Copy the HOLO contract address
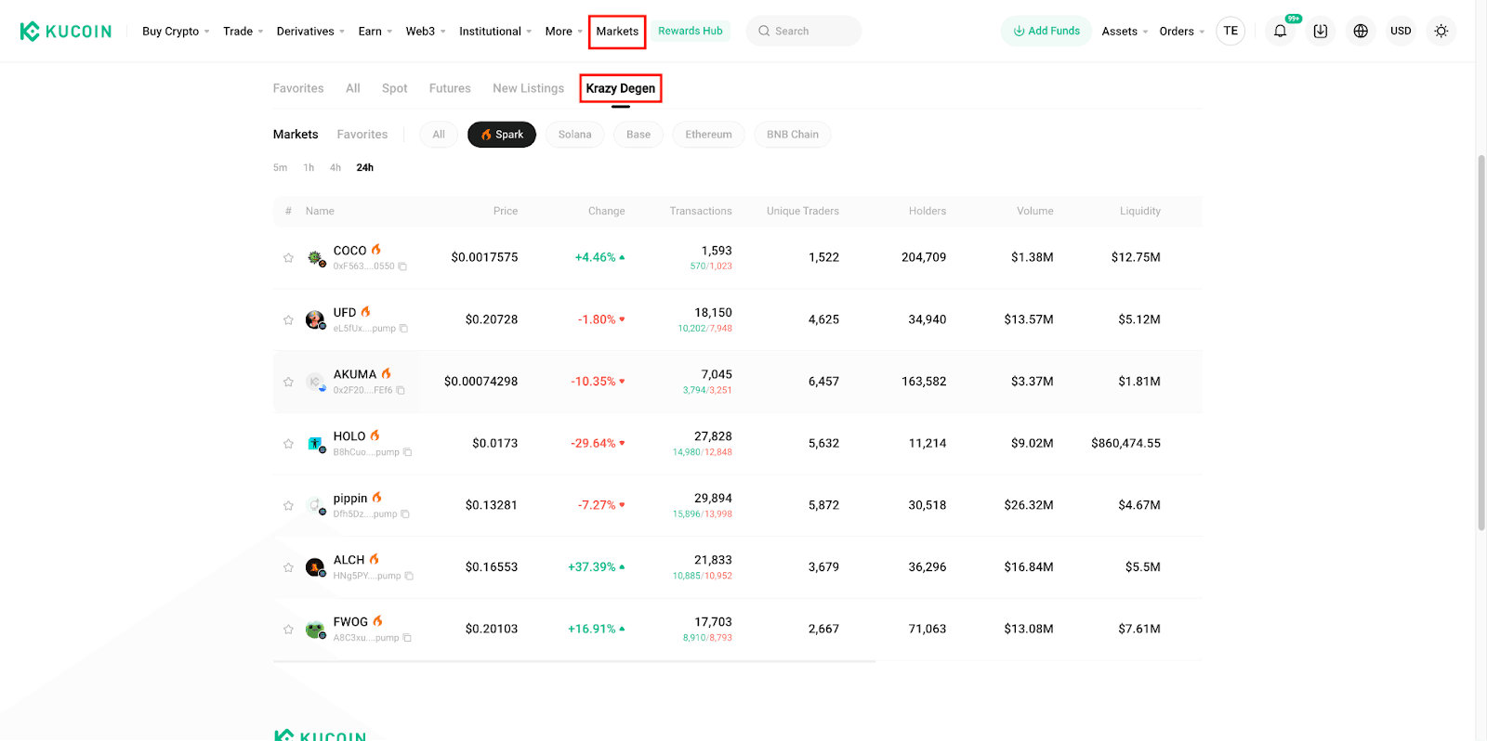Viewport: 1487px width, 741px height. (x=407, y=453)
